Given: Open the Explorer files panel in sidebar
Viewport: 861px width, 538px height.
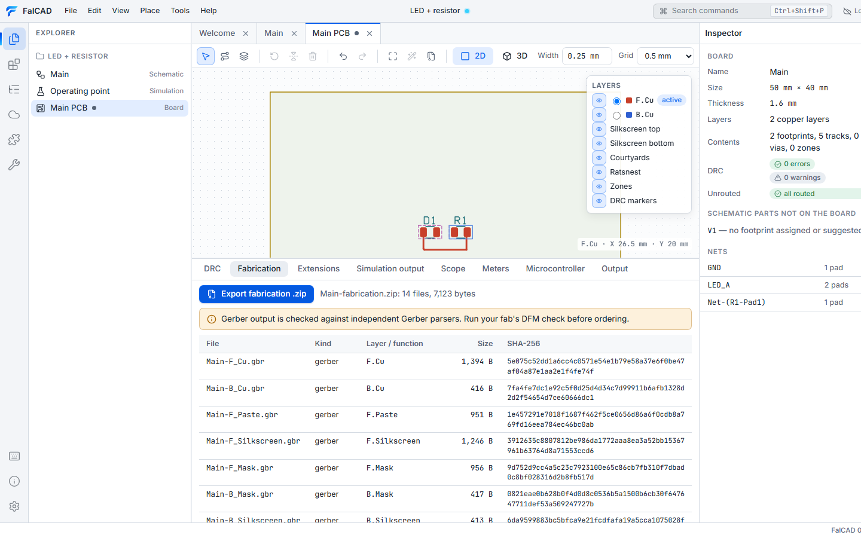Looking at the screenshot, I should (14, 39).
